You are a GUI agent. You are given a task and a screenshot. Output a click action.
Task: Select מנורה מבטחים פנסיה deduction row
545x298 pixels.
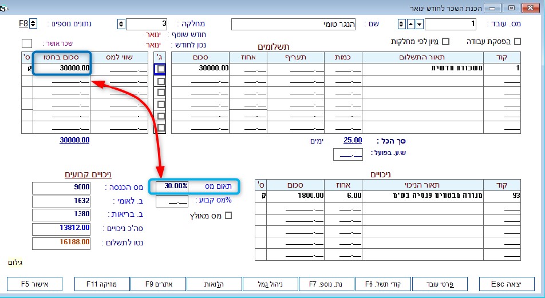coord(388,196)
